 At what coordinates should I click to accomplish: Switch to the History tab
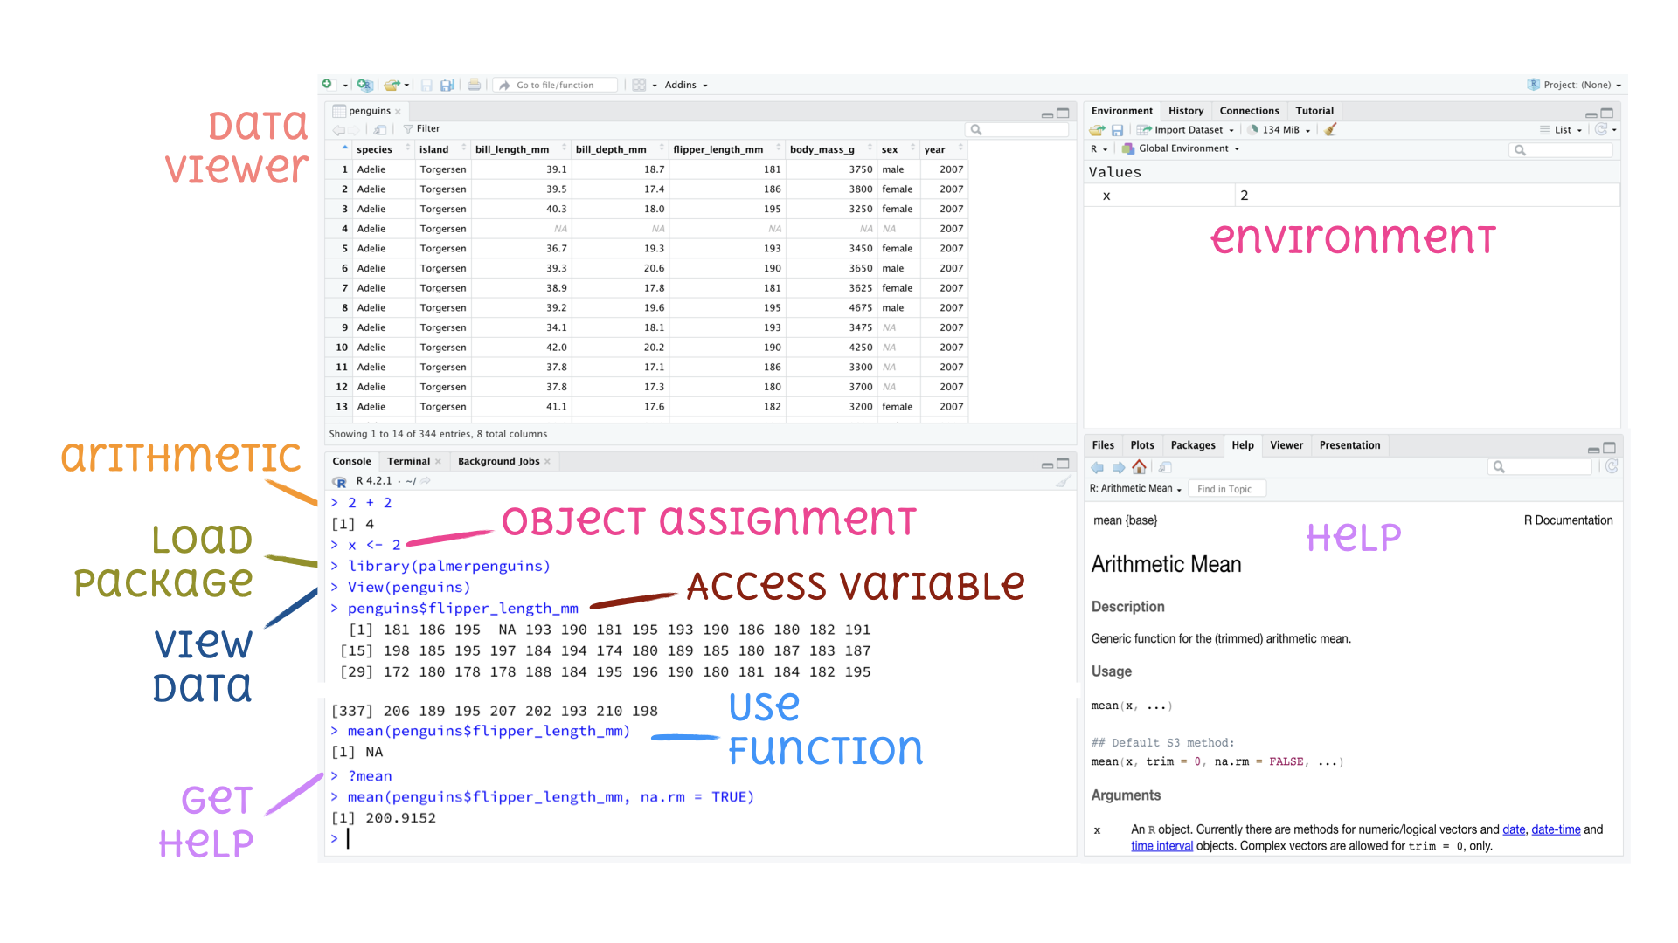point(1185,111)
